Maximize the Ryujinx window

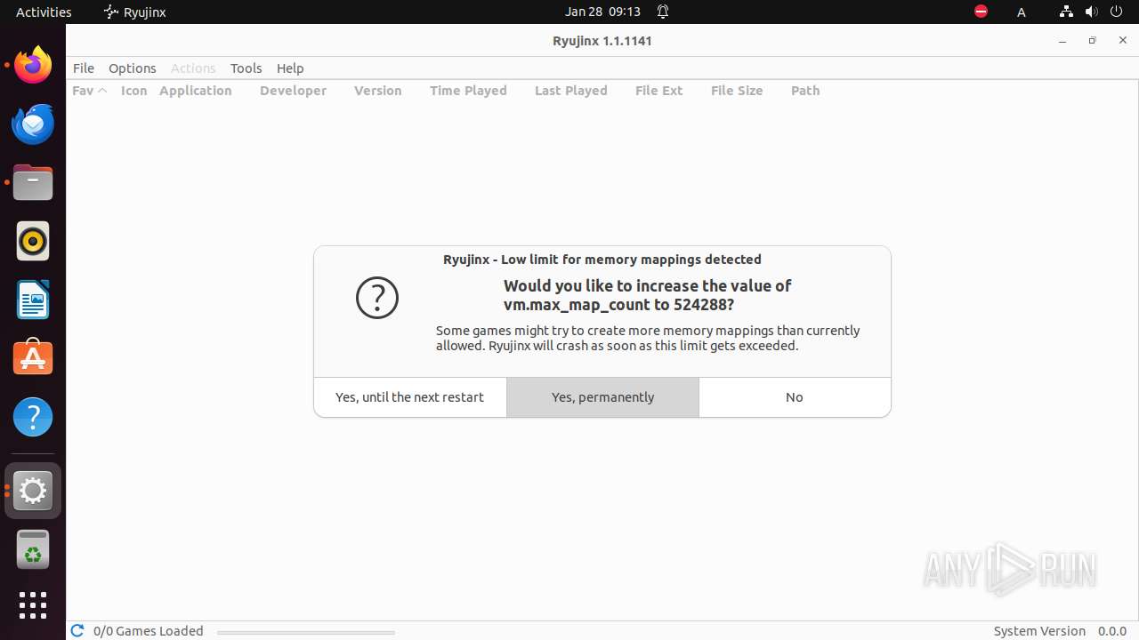(x=1093, y=41)
